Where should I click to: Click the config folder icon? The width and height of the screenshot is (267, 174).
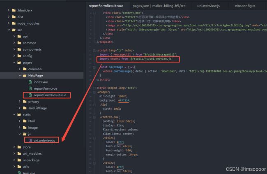[x=19, y=56]
